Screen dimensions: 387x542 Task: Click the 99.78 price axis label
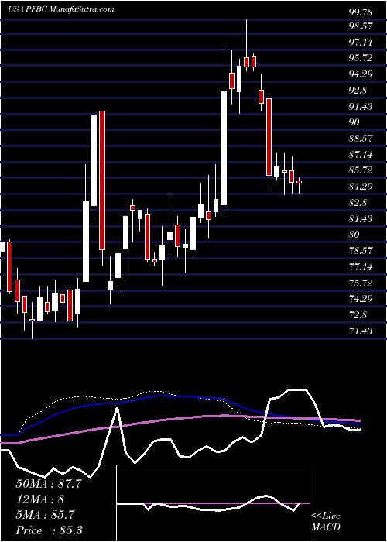click(361, 12)
